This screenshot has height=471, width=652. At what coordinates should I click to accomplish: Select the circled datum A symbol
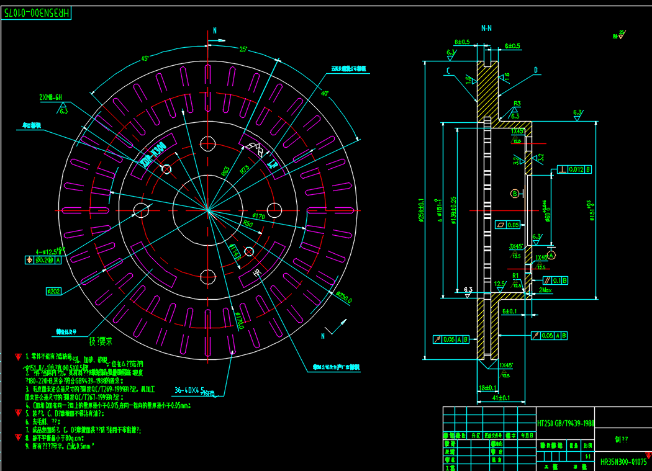(551, 254)
